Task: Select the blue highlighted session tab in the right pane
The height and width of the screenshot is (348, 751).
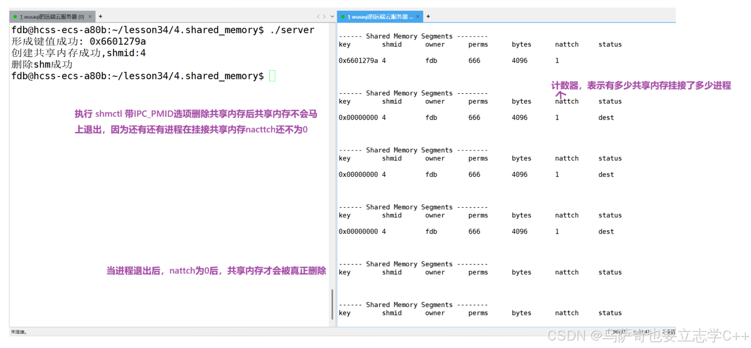Action: [380, 17]
